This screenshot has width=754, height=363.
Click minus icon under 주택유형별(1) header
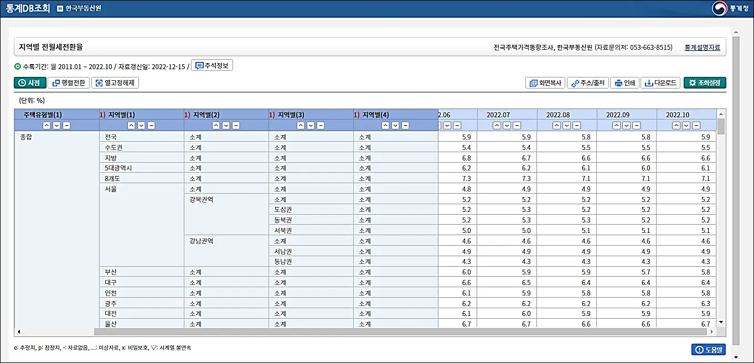click(x=66, y=126)
